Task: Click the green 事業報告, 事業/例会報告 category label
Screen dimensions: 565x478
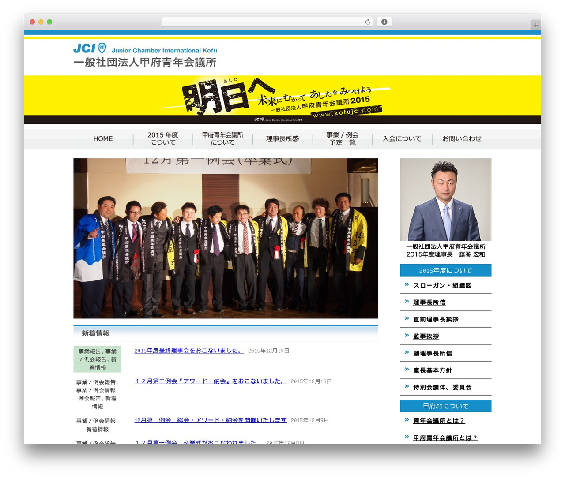Action: (97, 359)
